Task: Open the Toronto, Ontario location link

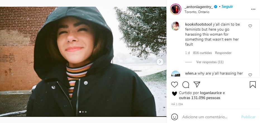Action: pyautogui.click(x=197, y=12)
